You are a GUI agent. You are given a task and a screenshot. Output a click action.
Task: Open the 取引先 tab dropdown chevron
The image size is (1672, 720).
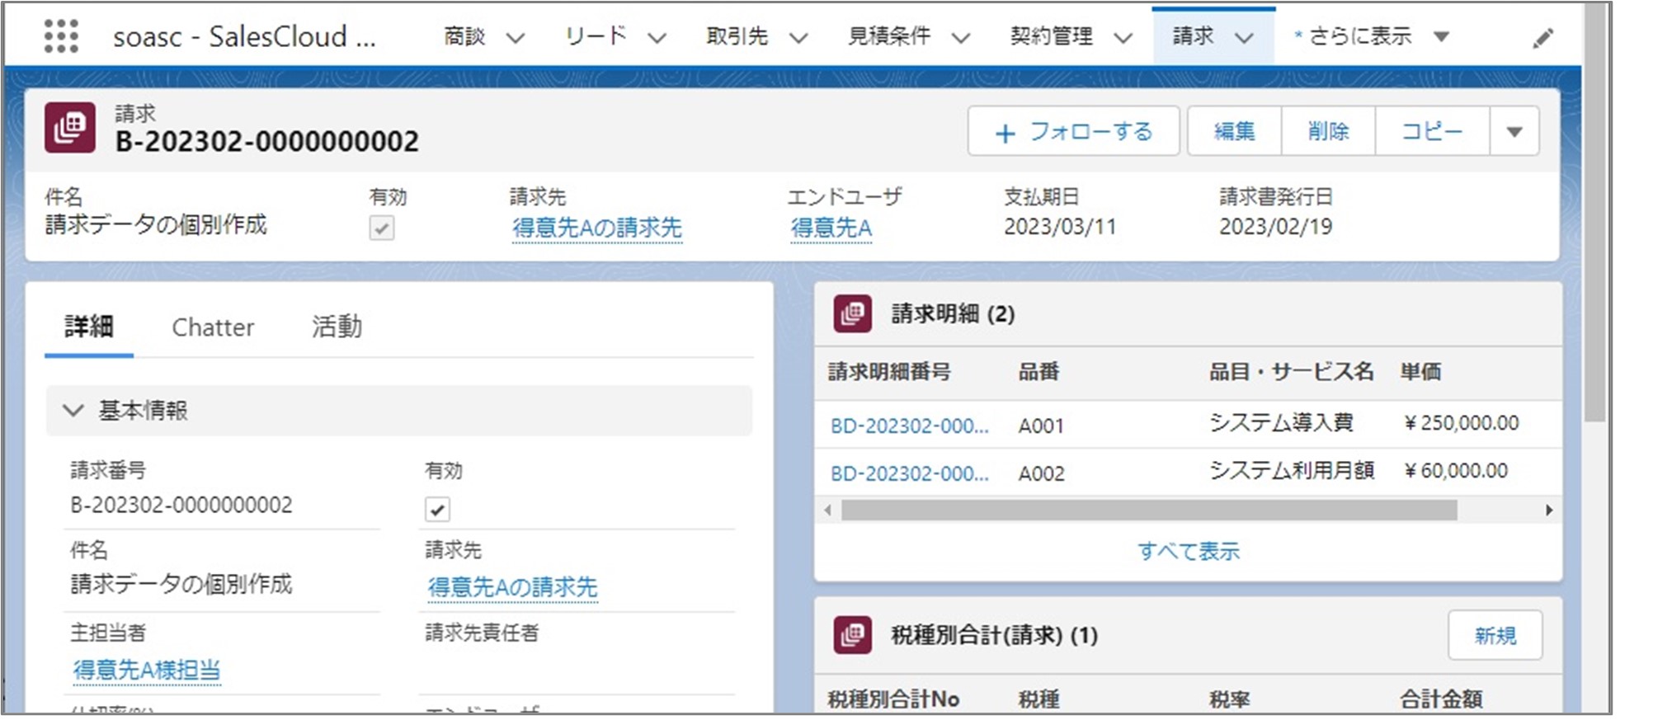[x=798, y=38]
